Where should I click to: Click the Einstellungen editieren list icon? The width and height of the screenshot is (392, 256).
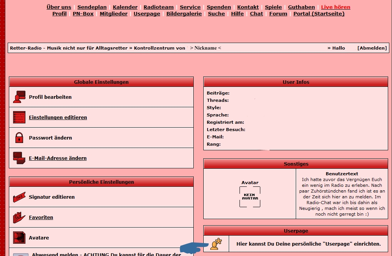(19, 118)
